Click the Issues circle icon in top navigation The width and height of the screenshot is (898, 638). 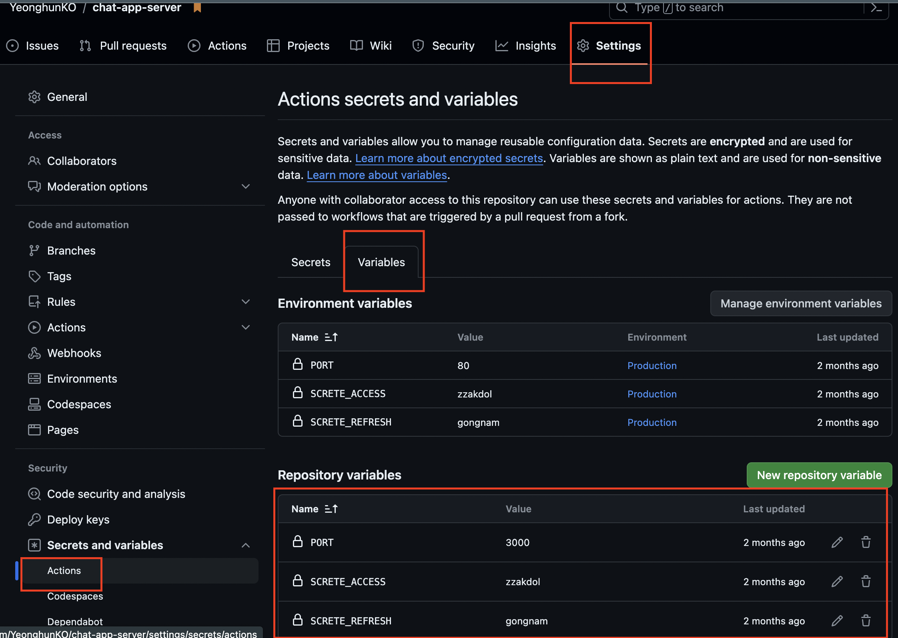(12, 46)
